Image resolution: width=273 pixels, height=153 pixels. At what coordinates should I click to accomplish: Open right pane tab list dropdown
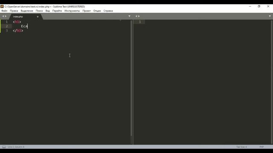[270, 16]
